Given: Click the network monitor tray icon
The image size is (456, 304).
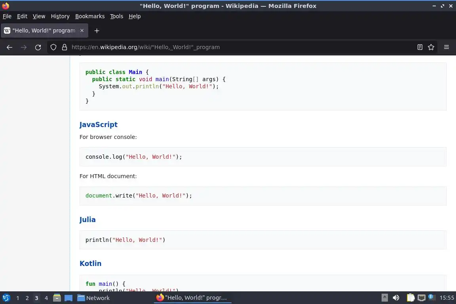Looking at the screenshot, I should point(422,298).
